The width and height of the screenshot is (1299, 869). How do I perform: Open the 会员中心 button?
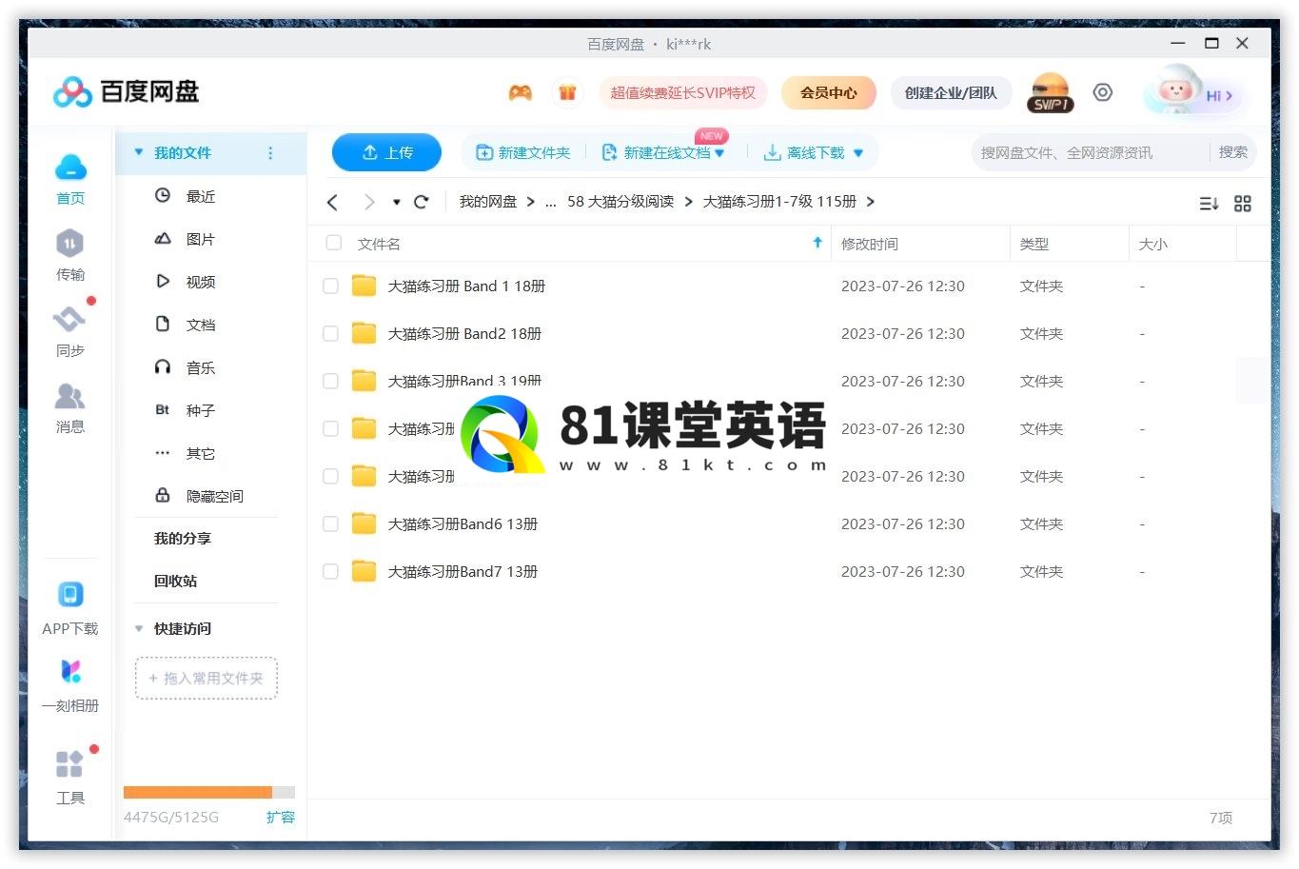pos(828,92)
